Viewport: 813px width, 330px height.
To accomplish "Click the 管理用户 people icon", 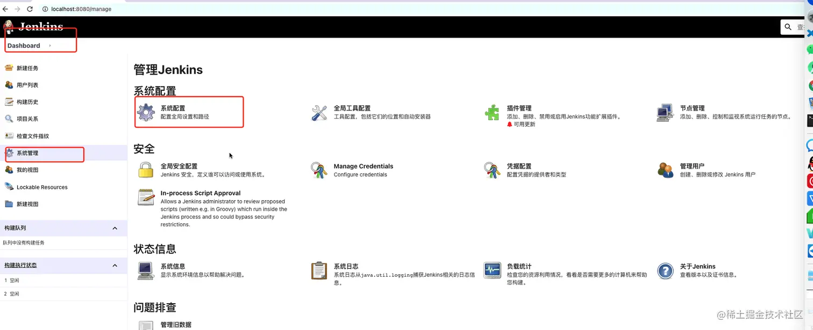I will (x=665, y=170).
